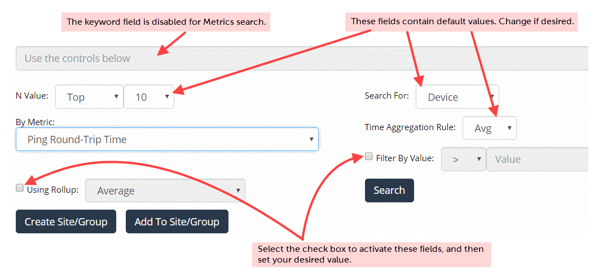Click the 'Time Aggregation Rule:' label
Image resolution: width=594 pixels, height=275 pixels.
click(410, 127)
